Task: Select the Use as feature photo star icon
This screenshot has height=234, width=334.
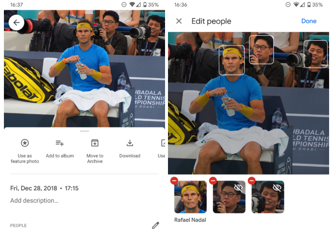Action: point(24,143)
